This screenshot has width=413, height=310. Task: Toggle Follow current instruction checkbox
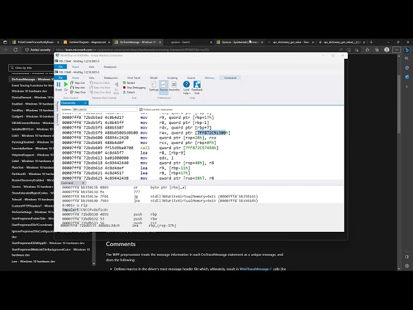click(x=141, y=109)
